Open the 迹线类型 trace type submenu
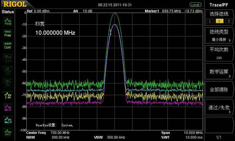The image size is (235, 141). [x=220, y=35]
